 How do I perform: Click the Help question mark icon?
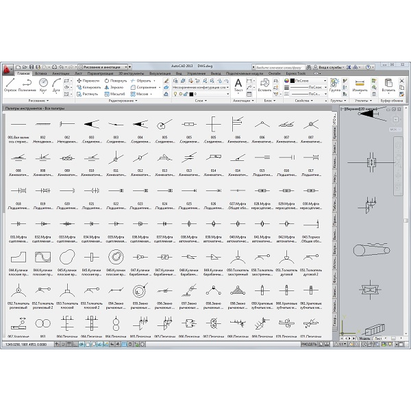368,67
